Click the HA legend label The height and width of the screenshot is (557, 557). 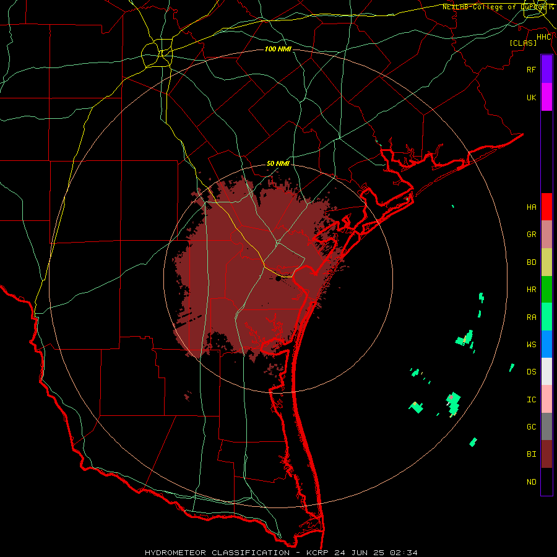(x=531, y=207)
